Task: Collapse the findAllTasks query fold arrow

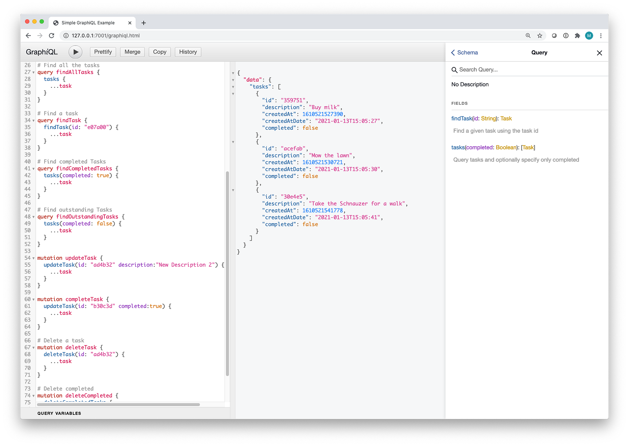Action: coord(34,72)
